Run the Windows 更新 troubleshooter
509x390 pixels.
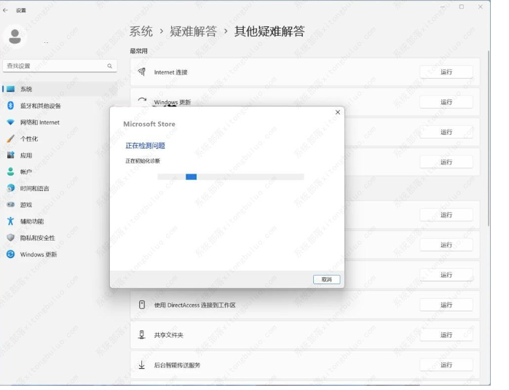[446, 102]
